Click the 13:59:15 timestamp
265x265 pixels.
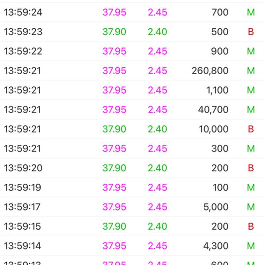23,226
